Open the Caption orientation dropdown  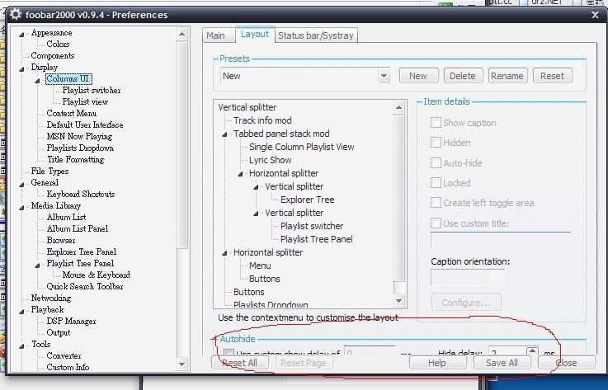(468, 277)
